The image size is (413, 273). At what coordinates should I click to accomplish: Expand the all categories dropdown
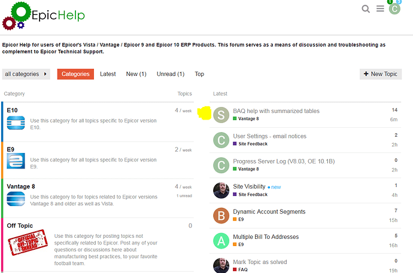tap(26, 74)
